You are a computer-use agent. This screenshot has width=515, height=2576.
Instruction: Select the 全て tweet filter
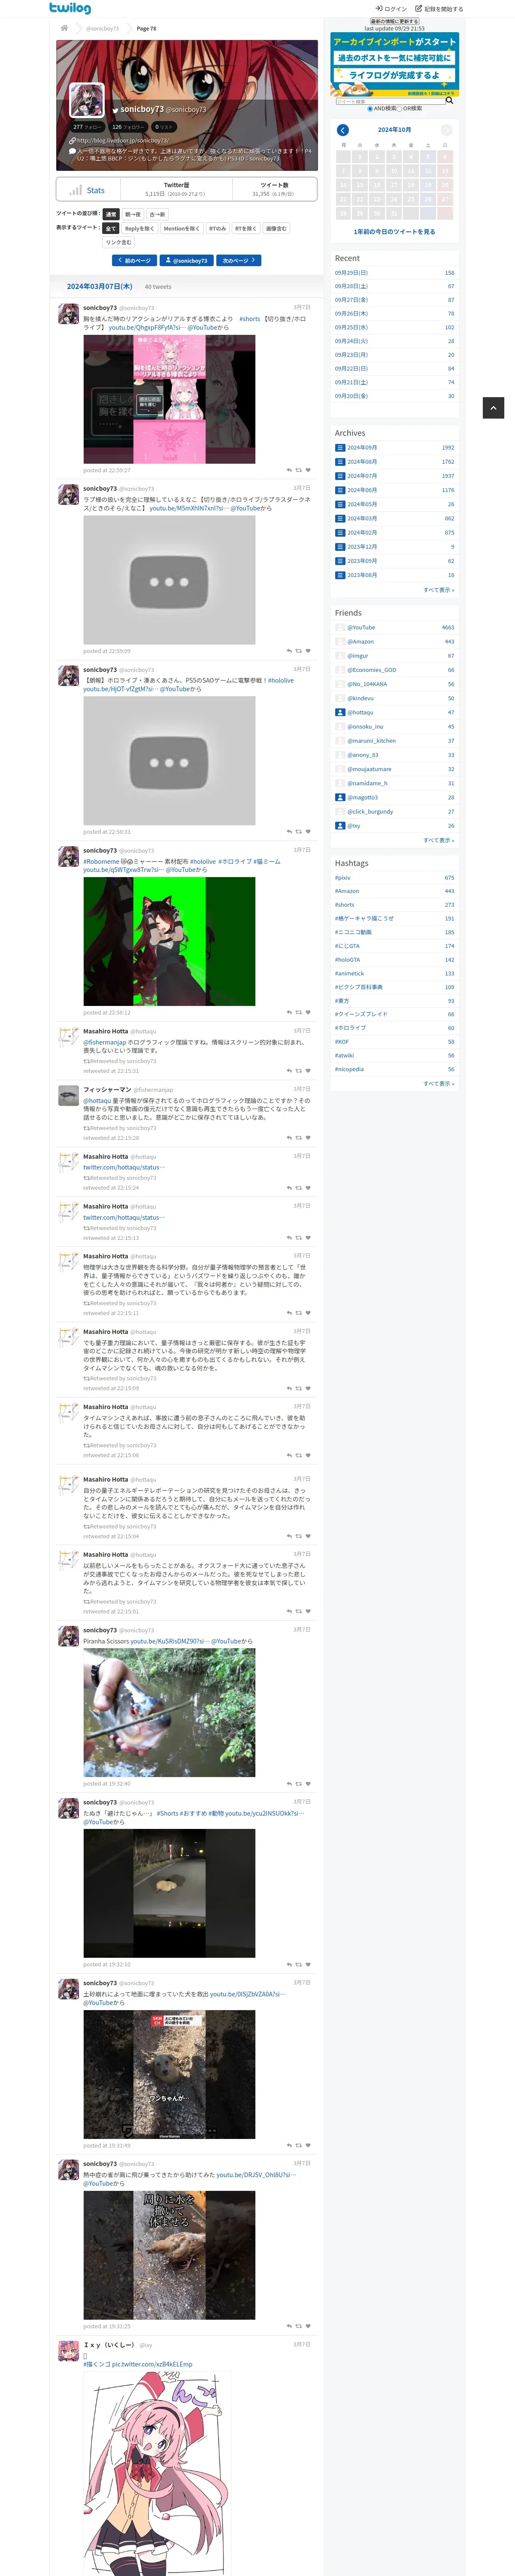(111, 228)
